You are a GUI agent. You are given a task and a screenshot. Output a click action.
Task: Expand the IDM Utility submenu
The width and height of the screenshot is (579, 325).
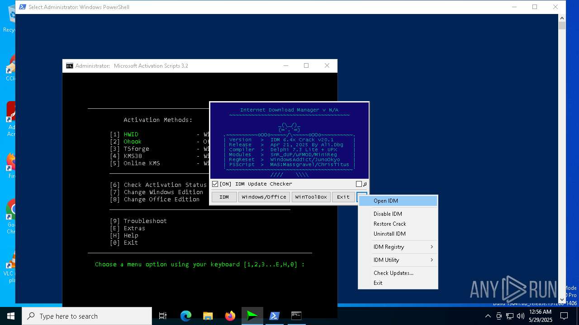click(x=398, y=260)
